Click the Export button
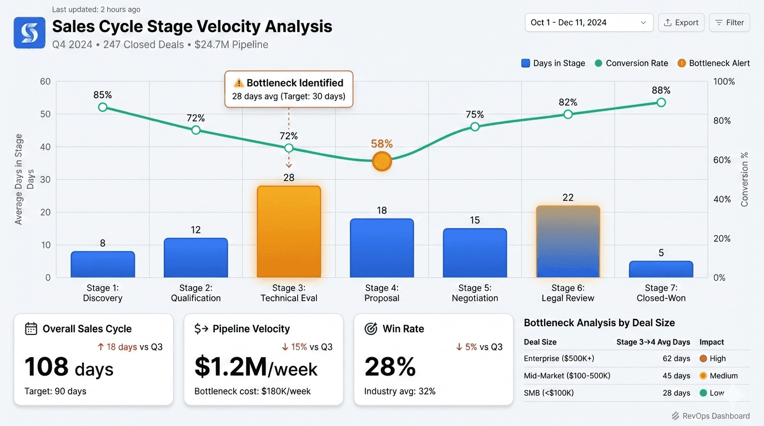The image size is (764, 426). (x=681, y=22)
